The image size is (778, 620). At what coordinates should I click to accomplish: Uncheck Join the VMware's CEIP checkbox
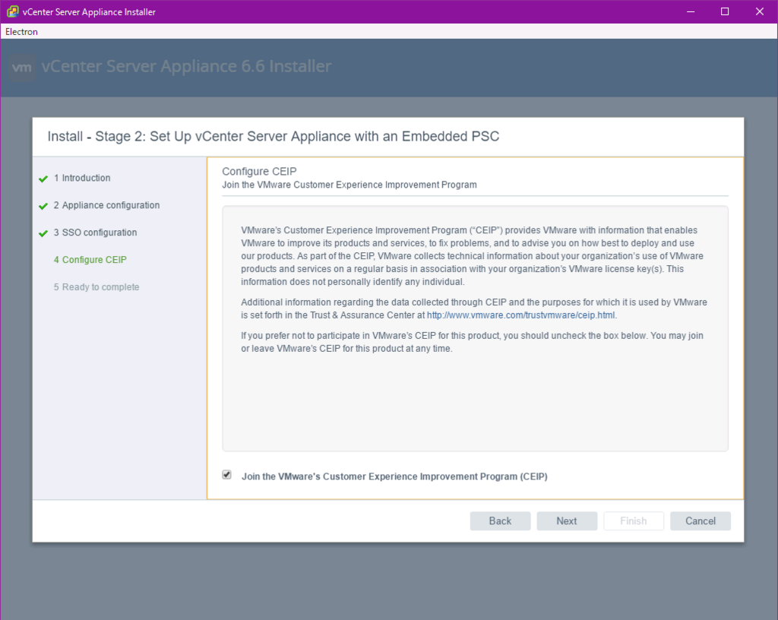226,475
